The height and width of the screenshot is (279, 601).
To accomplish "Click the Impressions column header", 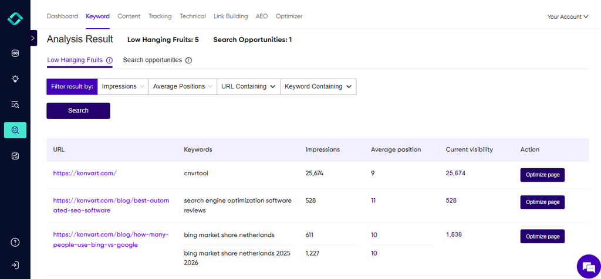I will pos(323,149).
